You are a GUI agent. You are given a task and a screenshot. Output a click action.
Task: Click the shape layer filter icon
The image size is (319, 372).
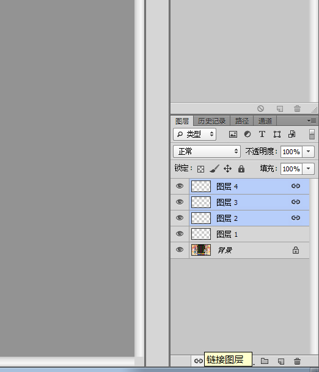coord(277,134)
